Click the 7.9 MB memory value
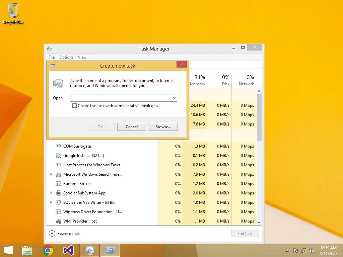Screen dimensions: 343x257 click(x=199, y=174)
